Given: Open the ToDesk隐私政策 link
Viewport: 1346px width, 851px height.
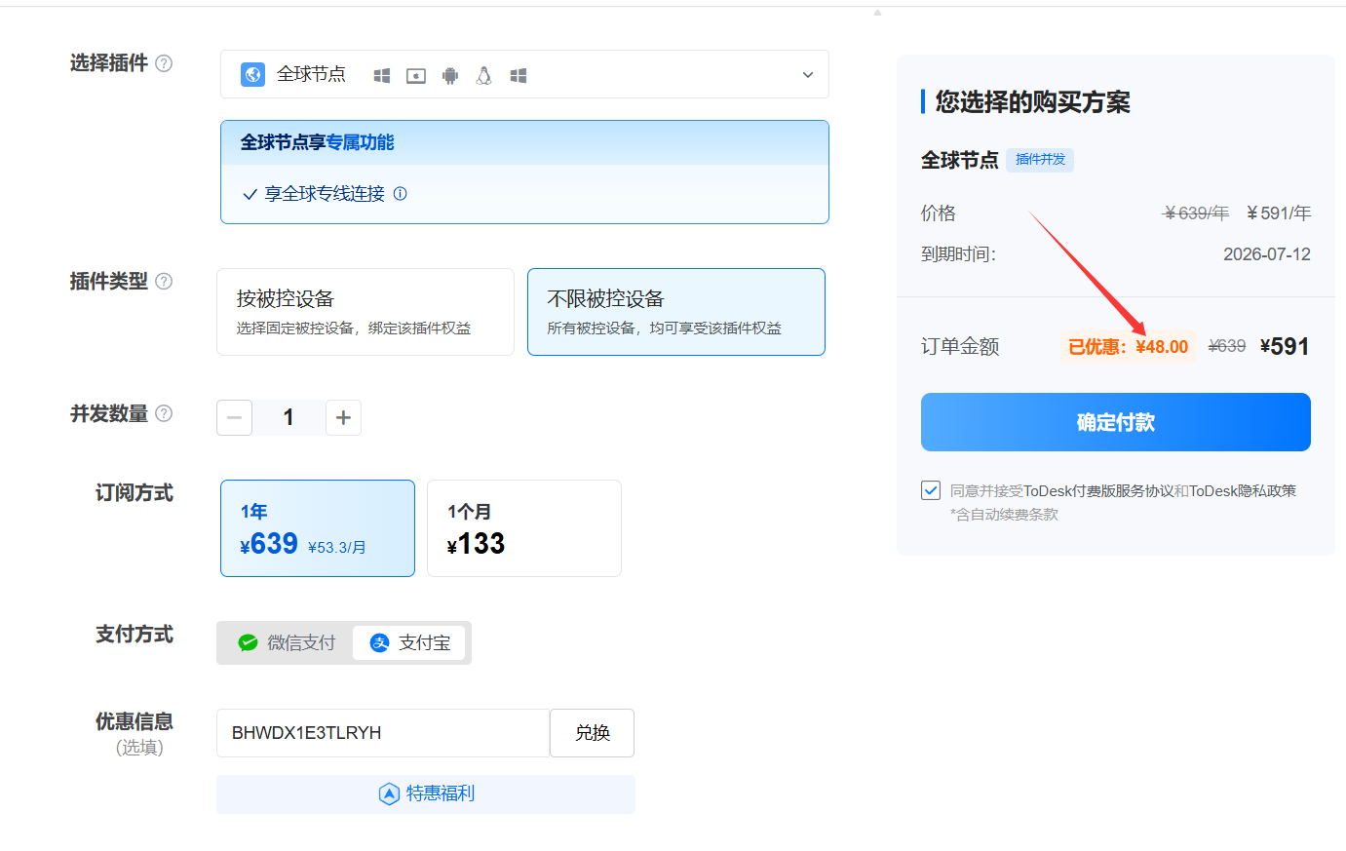Looking at the screenshot, I should click(1243, 490).
